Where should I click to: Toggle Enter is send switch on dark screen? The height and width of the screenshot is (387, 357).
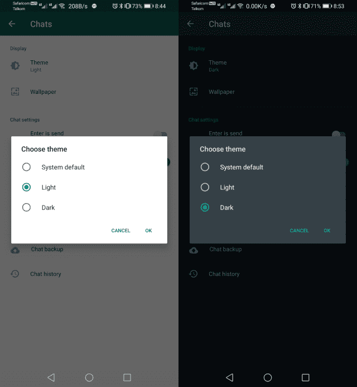pyautogui.click(x=338, y=134)
